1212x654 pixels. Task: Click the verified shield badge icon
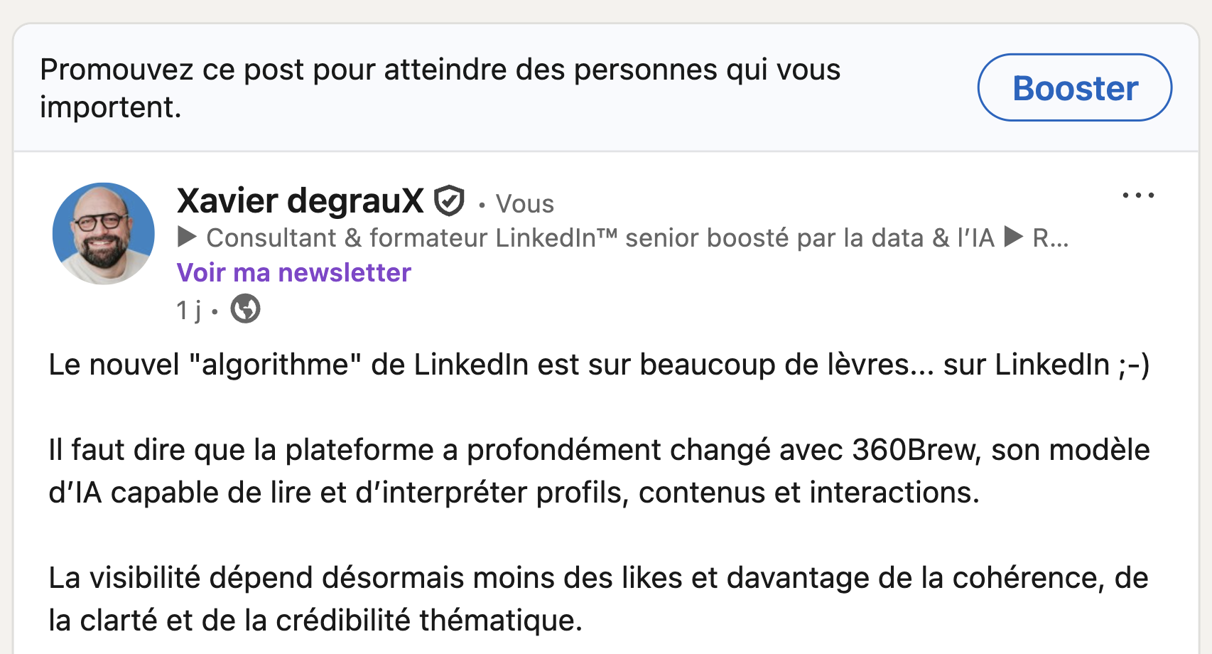pos(449,201)
